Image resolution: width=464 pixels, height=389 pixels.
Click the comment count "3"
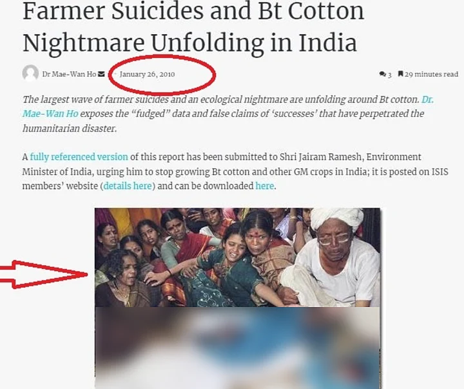pyautogui.click(x=389, y=75)
